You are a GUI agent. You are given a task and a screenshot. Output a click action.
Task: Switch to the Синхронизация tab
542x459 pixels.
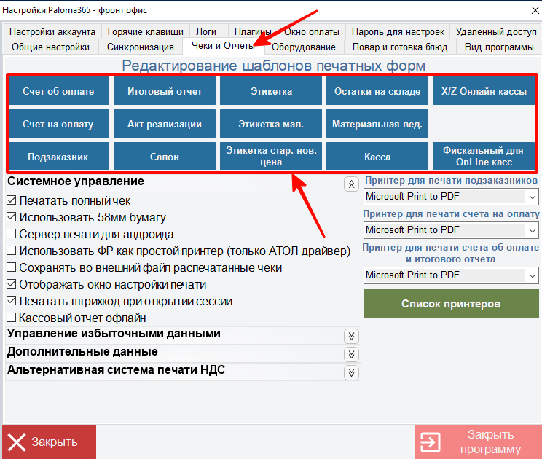141,47
